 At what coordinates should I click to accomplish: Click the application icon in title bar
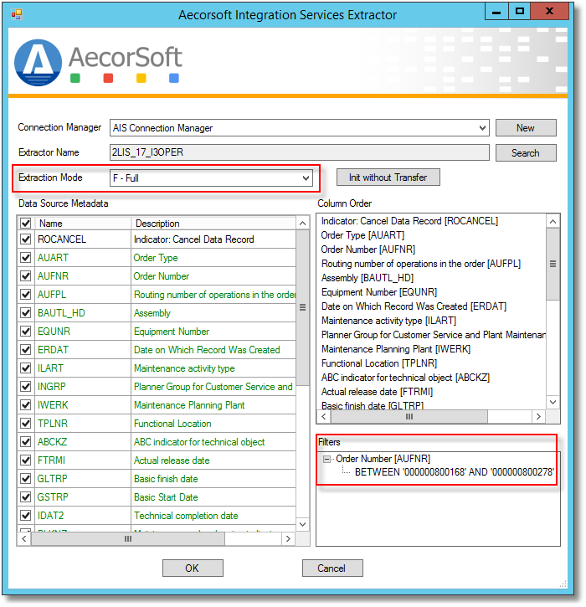click(16, 14)
